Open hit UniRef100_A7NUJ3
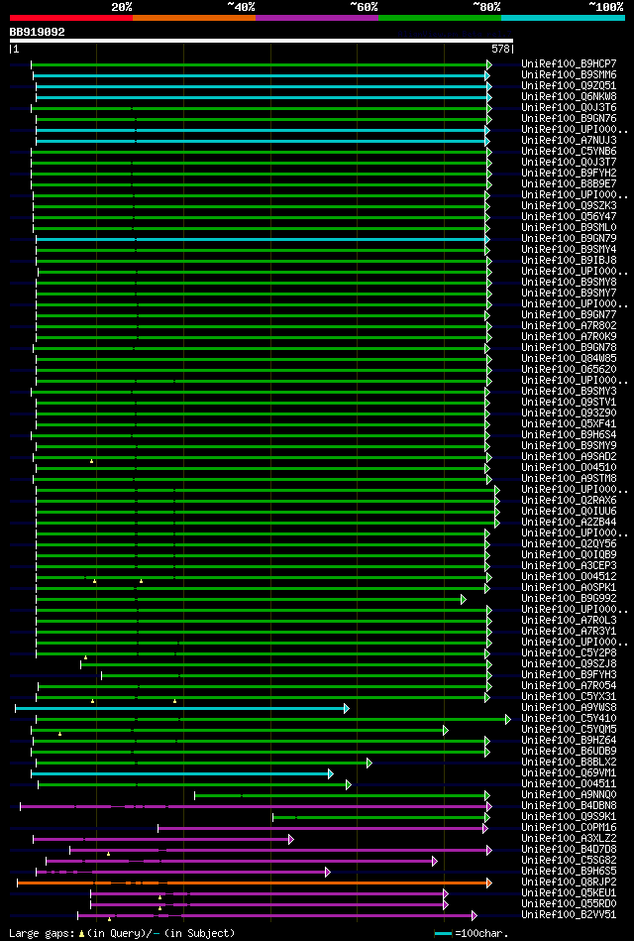 coord(570,141)
